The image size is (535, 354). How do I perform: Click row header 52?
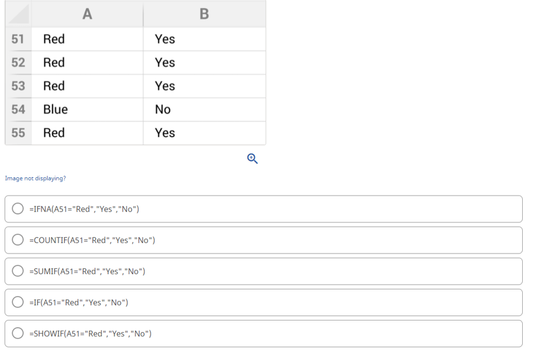click(18, 63)
